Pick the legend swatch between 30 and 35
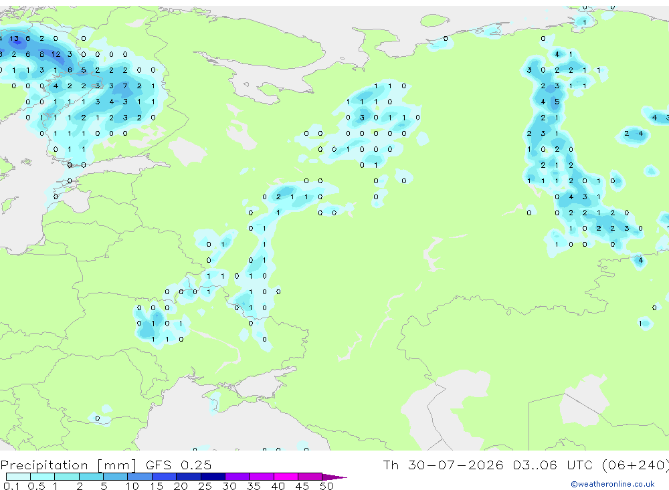The width and height of the screenshot is (669, 490). (x=237, y=477)
